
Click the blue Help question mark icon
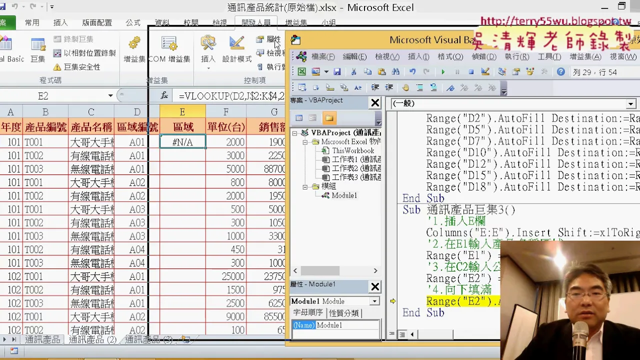tap(560, 72)
